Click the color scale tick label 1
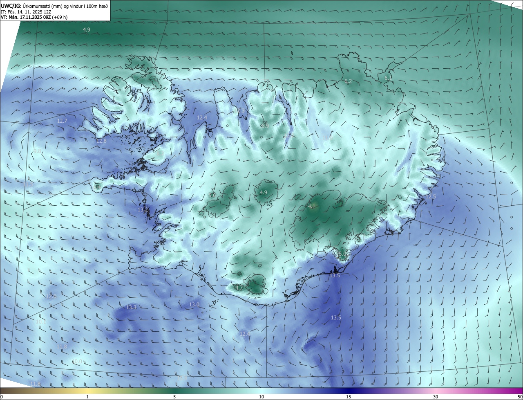The image size is (523, 400). point(87,397)
